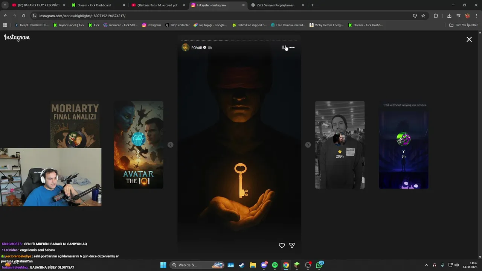Open a new browser tab
482x271 pixels.
(x=312, y=5)
